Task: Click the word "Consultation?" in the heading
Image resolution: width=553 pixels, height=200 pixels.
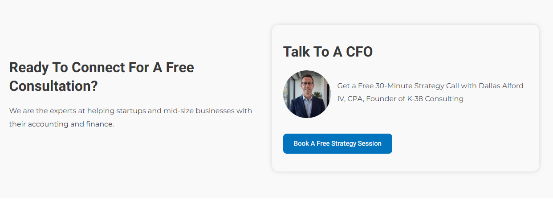Action: point(53,86)
